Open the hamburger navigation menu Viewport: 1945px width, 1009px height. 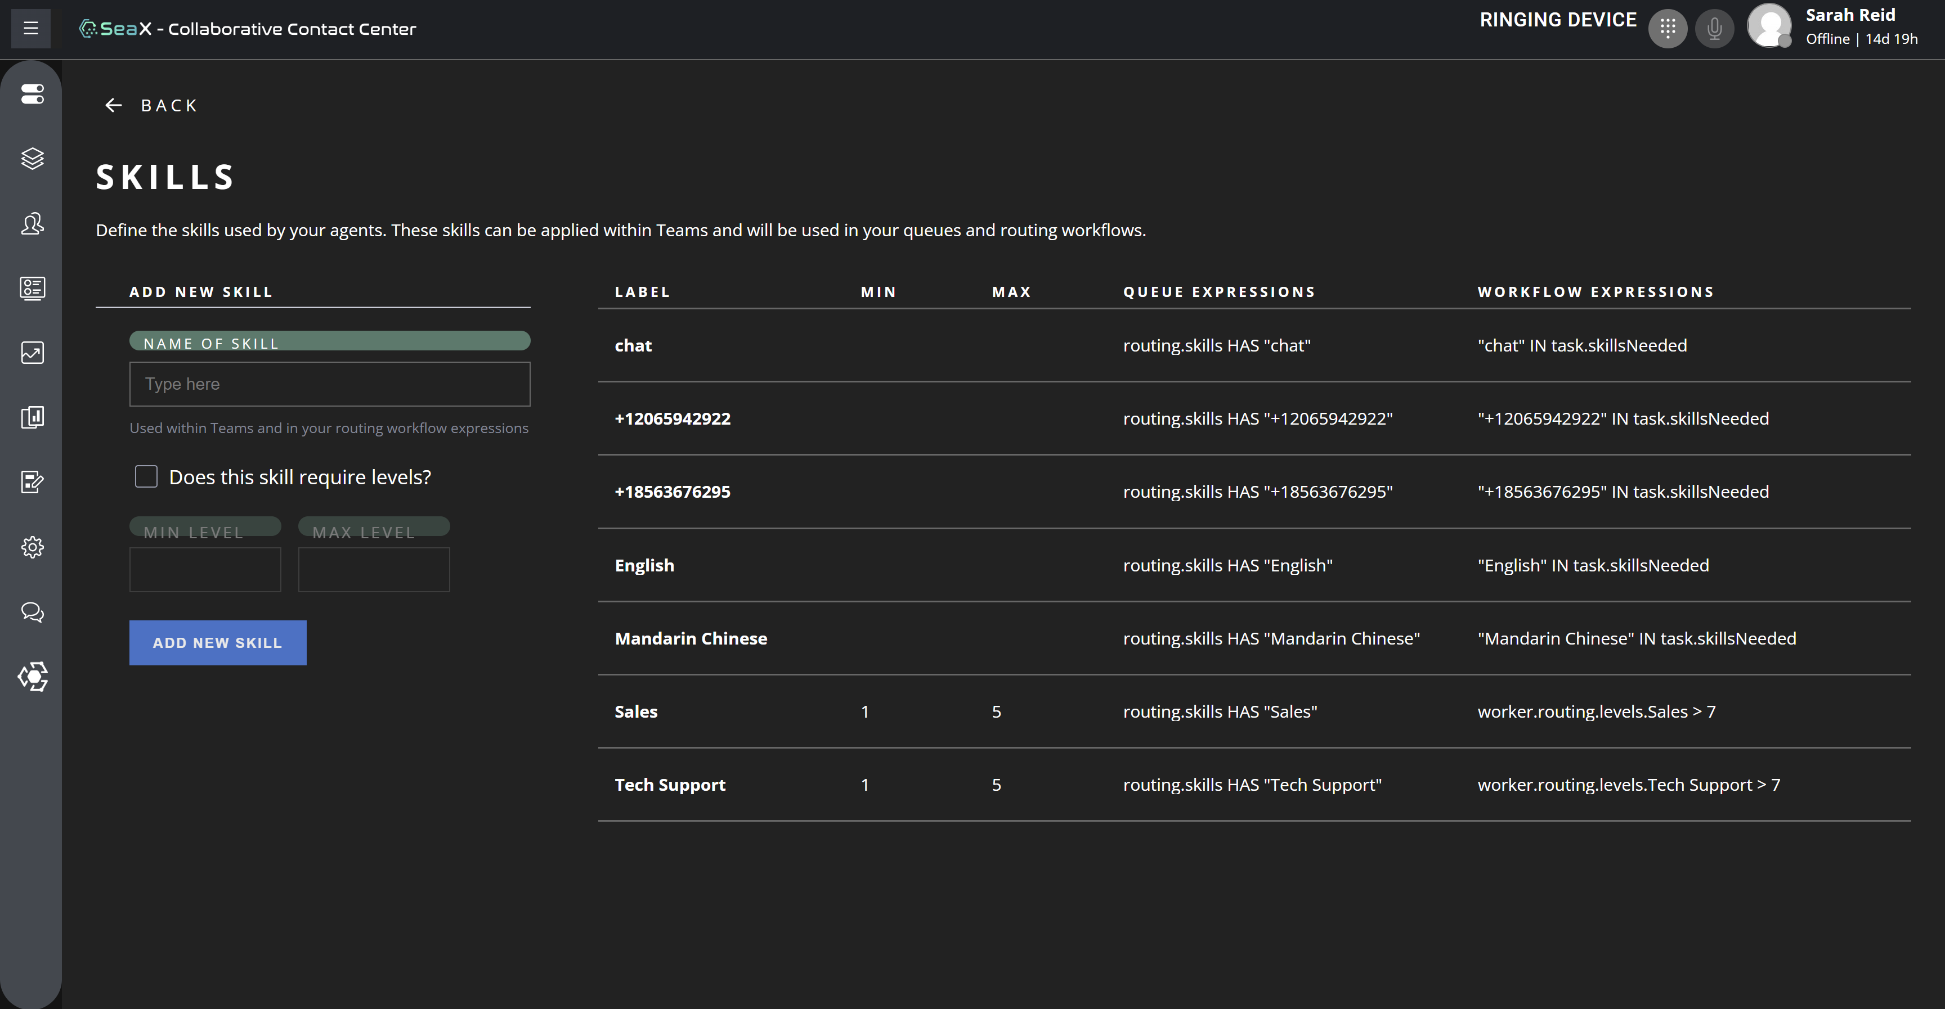tap(30, 28)
